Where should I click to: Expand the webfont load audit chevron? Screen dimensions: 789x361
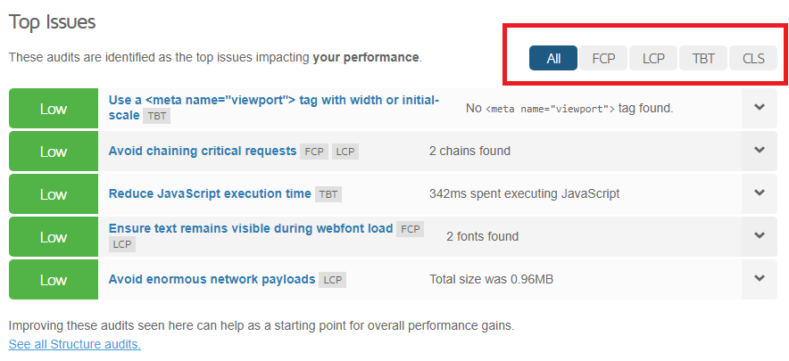pyautogui.click(x=760, y=236)
